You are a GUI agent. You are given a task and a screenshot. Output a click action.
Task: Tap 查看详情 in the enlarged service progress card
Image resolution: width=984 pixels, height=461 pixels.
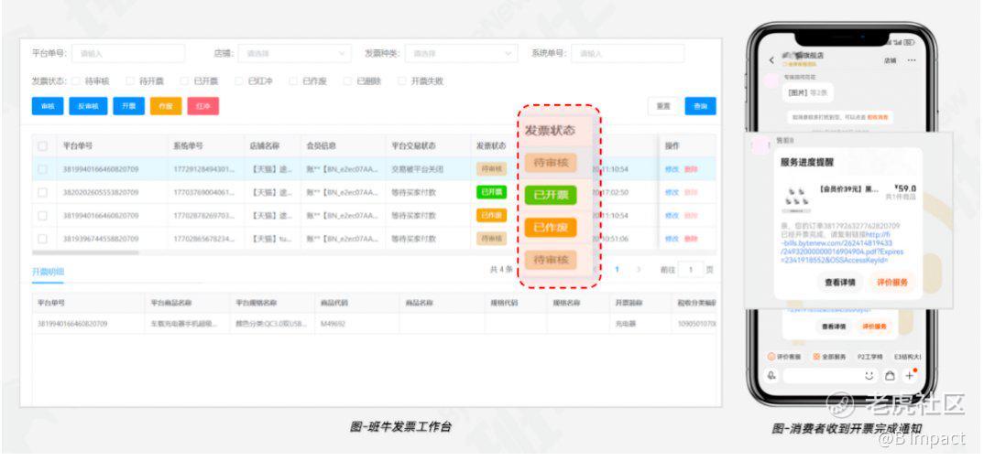[839, 283]
